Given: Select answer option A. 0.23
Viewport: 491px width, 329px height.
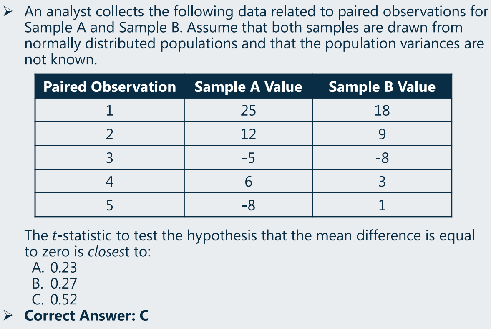Looking at the screenshot, I should (54, 268).
